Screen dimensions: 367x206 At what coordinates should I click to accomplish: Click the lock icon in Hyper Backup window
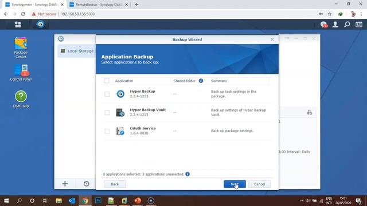(310, 112)
